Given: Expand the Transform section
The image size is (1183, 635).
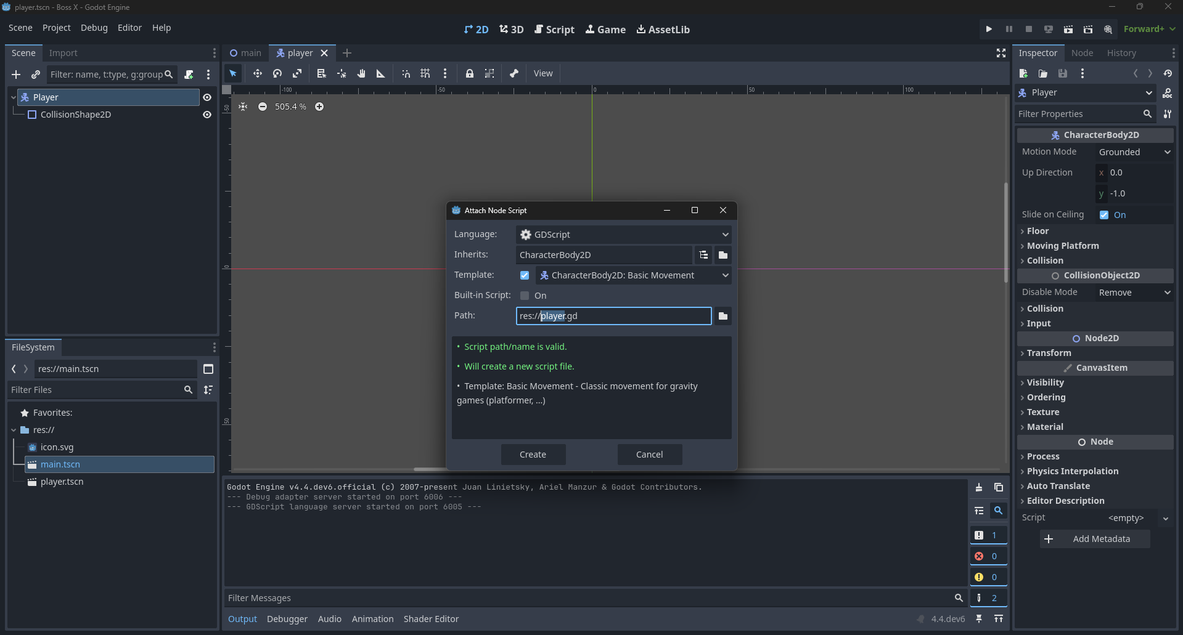Looking at the screenshot, I should coord(1095,353).
